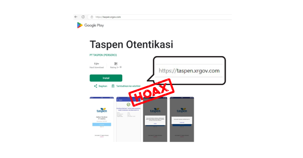
Task: Click the Bagikan share icon
Action: click(95, 86)
